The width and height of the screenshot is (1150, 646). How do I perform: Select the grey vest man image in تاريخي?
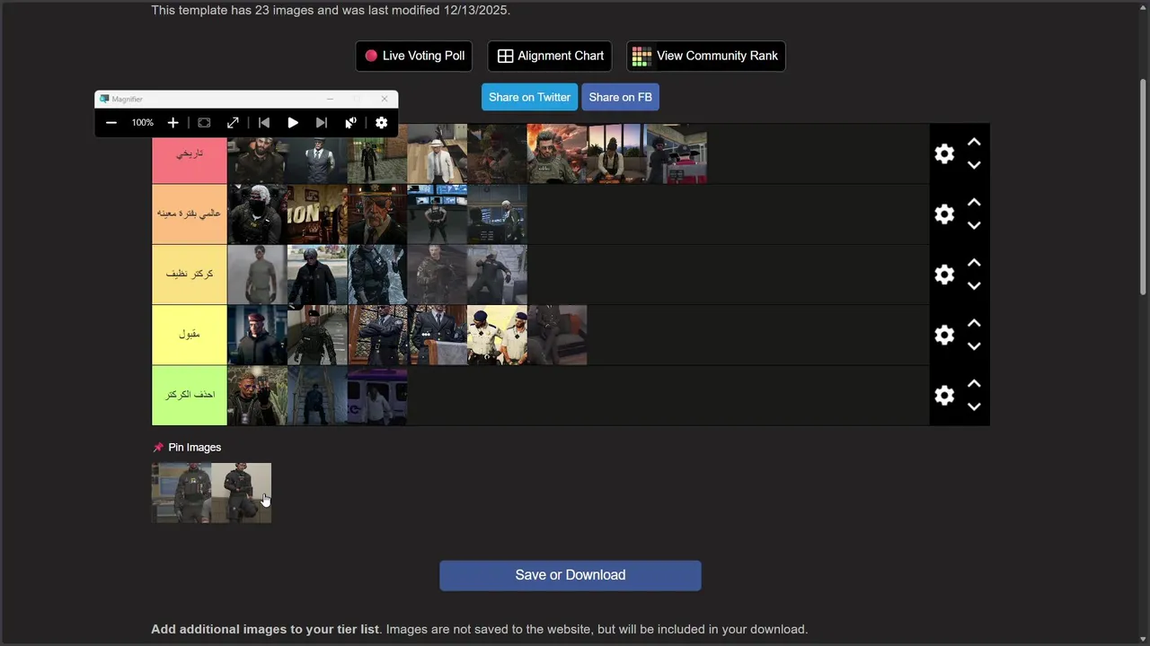pos(317,160)
